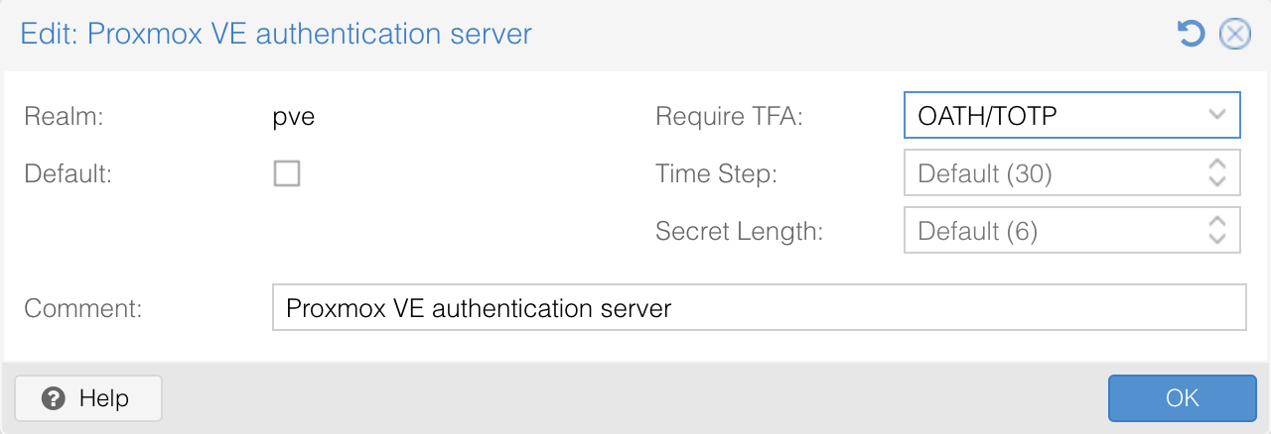Open the Help documentation button
The height and width of the screenshot is (434, 1271).
88,398
